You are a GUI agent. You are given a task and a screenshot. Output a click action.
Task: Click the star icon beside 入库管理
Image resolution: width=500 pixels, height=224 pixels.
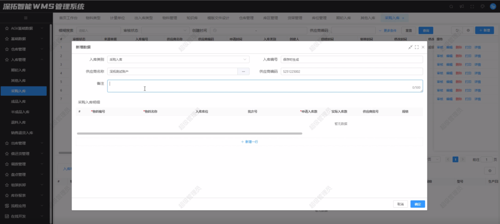tap(6, 60)
